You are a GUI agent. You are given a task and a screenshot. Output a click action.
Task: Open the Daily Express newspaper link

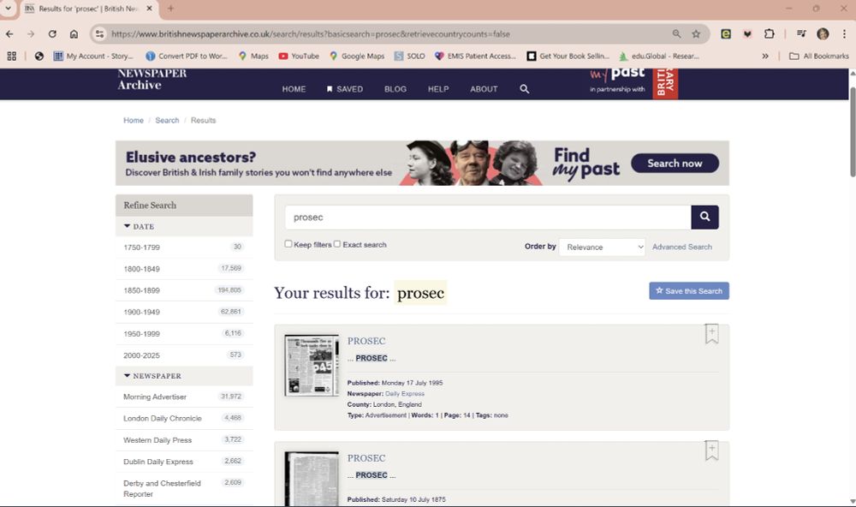405,393
